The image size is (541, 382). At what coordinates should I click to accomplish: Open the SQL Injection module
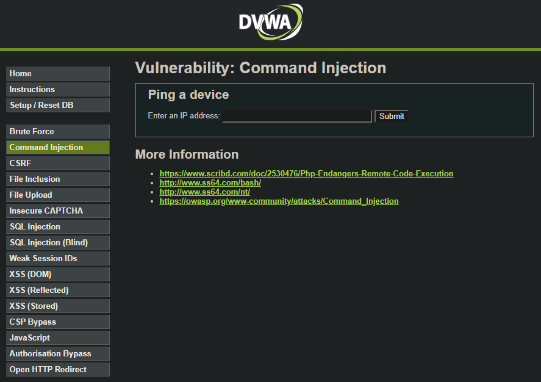[58, 227]
